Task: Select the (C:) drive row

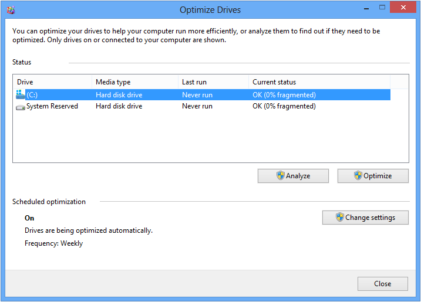Action: pyautogui.click(x=203, y=94)
